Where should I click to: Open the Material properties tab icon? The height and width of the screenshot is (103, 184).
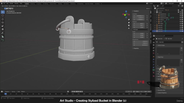tap(154, 73)
